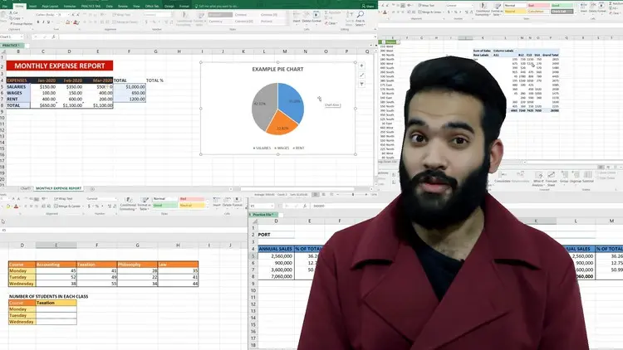Add a new sheet with the plus button
The height and width of the screenshot is (350, 623).
[x=92, y=189]
